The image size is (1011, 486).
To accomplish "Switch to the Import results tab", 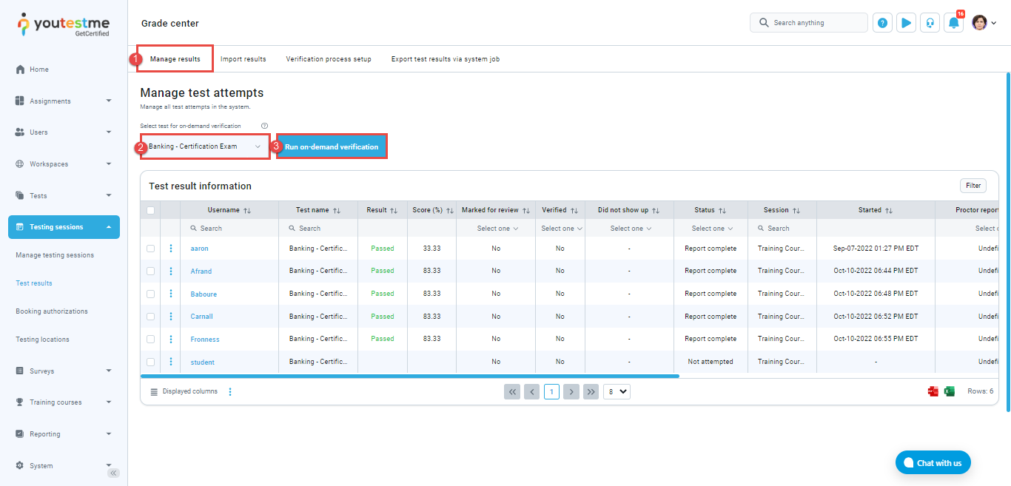I will [x=243, y=59].
